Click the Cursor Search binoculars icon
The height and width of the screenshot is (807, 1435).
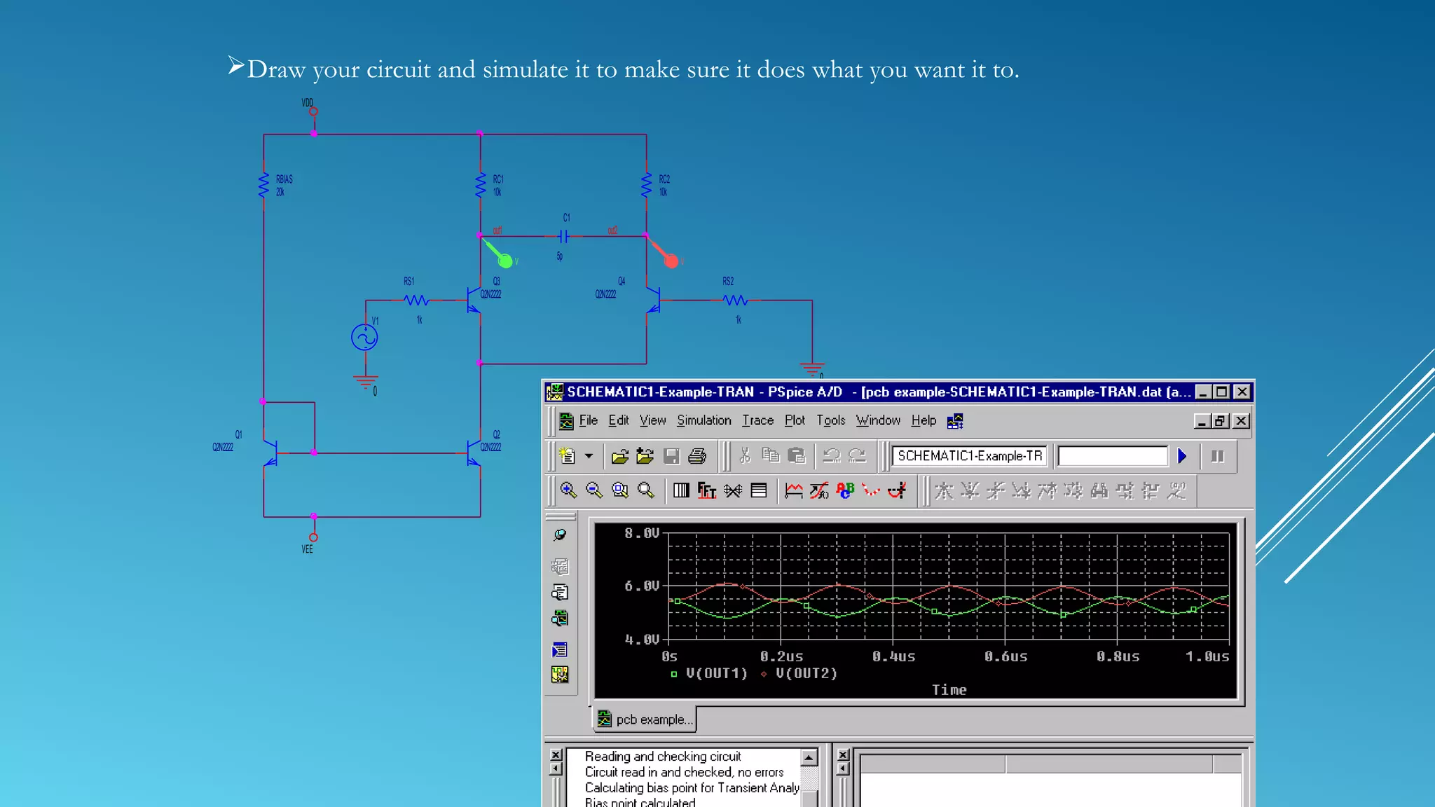point(1099,490)
